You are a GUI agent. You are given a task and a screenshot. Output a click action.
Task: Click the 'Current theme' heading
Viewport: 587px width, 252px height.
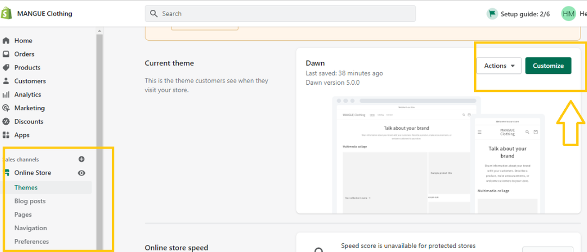169,63
